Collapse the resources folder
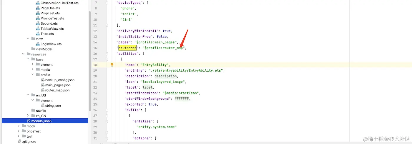This screenshot has height=144, width=412. (23, 54)
